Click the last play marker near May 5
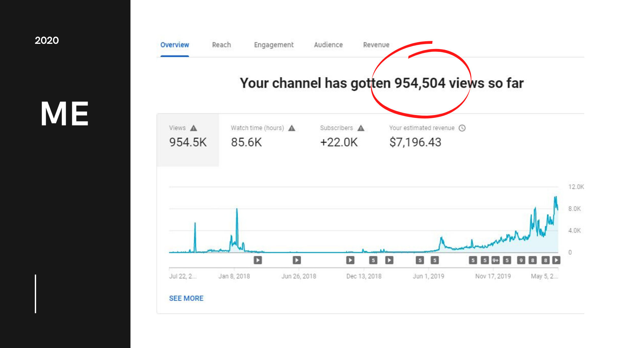This screenshot has height=348, width=619. [x=556, y=260]
